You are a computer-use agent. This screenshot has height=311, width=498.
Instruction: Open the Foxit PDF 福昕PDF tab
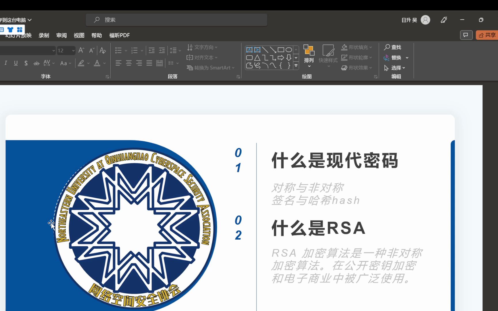click(120, 35)
